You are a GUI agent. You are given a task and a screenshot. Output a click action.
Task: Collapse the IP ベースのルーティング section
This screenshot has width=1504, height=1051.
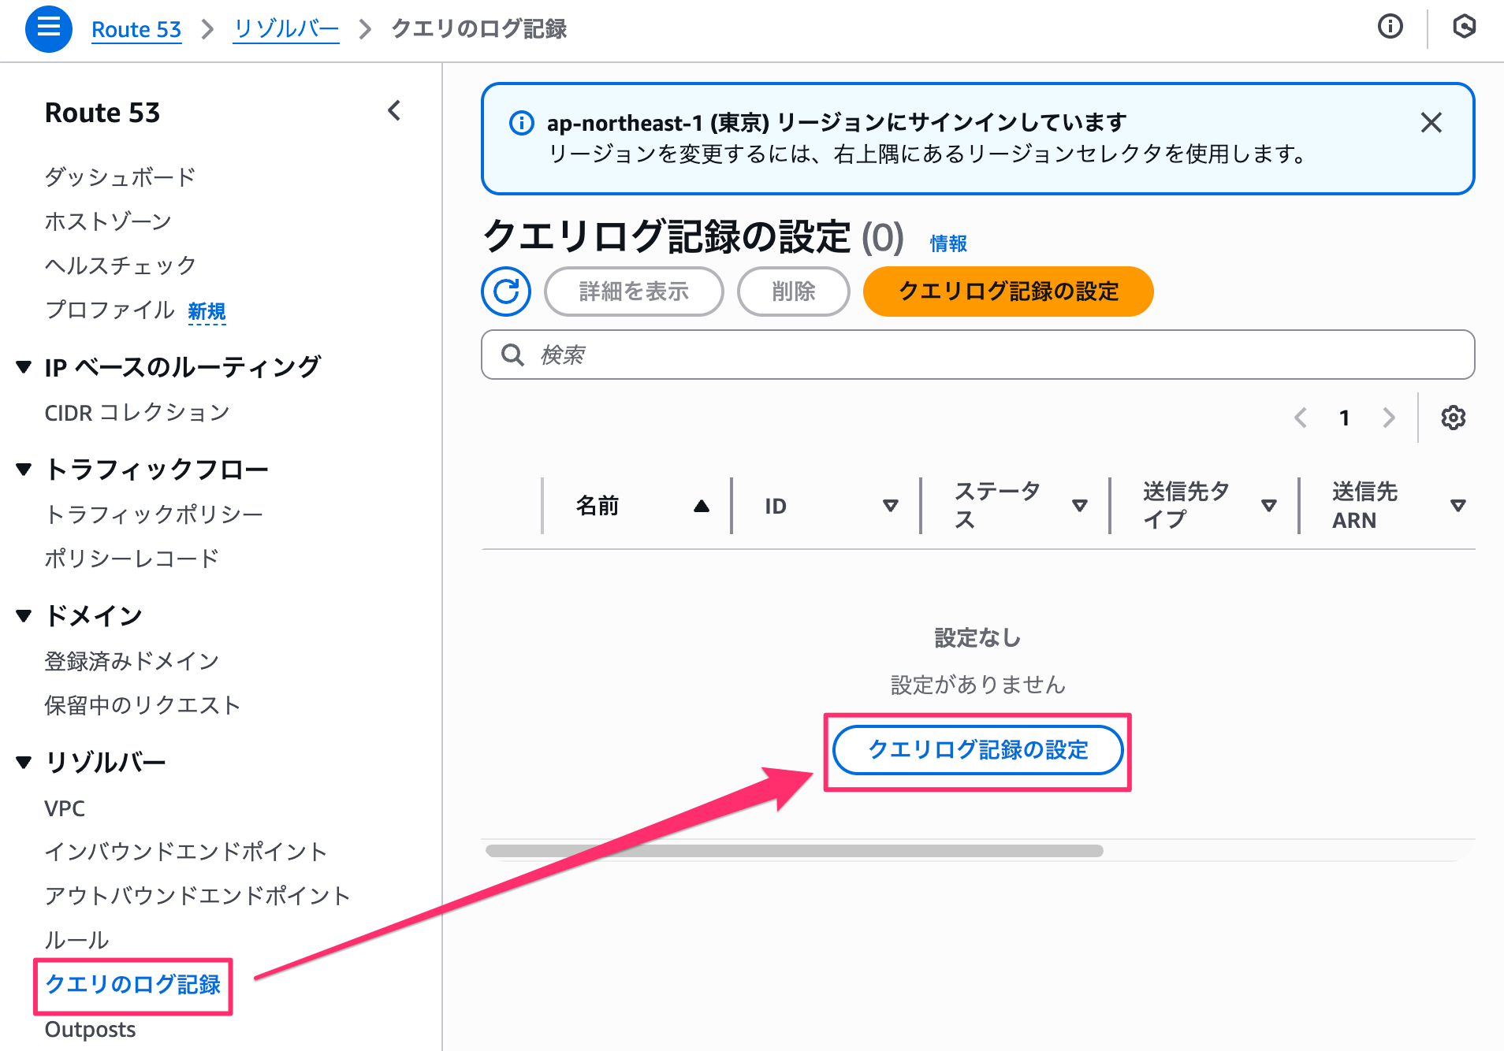[x=24, y=366]
